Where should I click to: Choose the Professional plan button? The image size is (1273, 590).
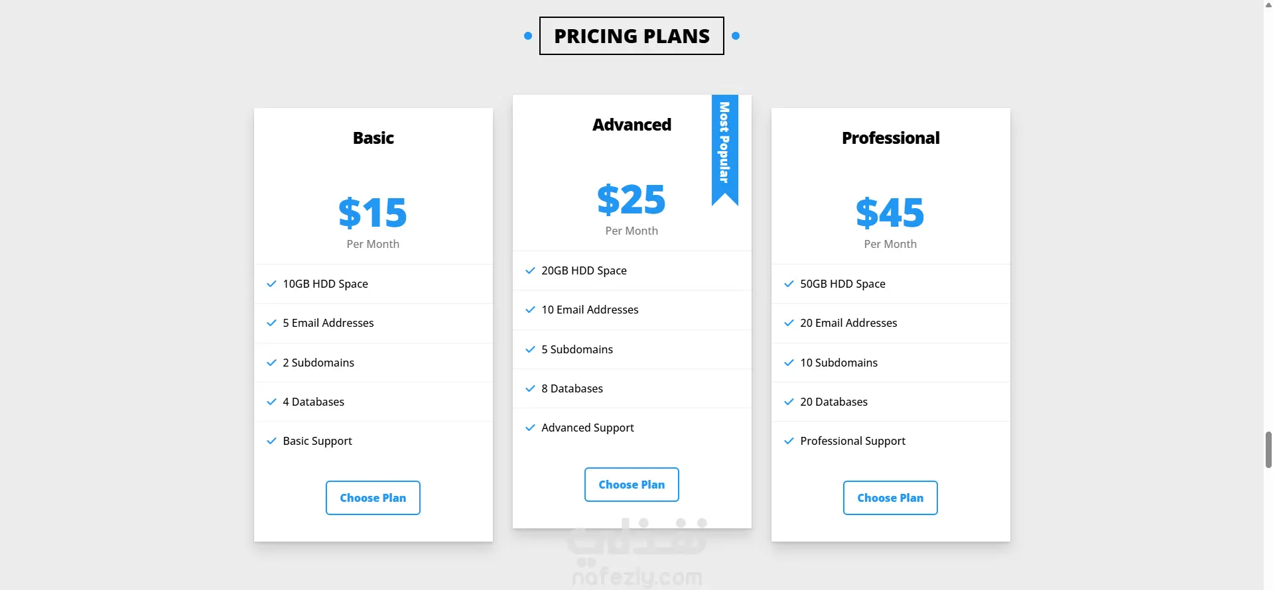coord(890,498)
